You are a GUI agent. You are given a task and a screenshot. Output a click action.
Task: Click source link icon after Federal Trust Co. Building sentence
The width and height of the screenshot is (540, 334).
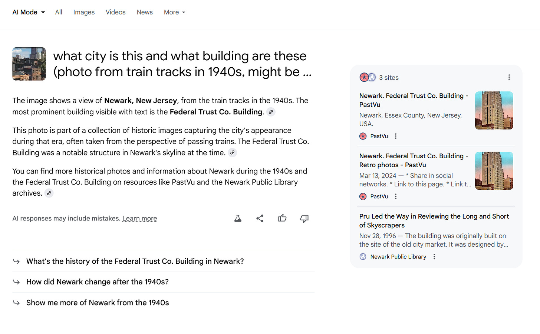click(271, 112)
